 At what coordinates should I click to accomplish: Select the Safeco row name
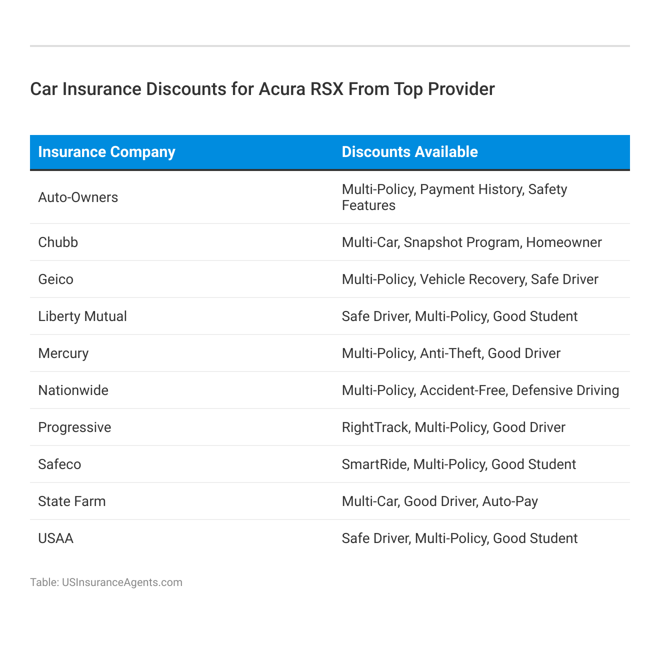[x=59, y=464]
